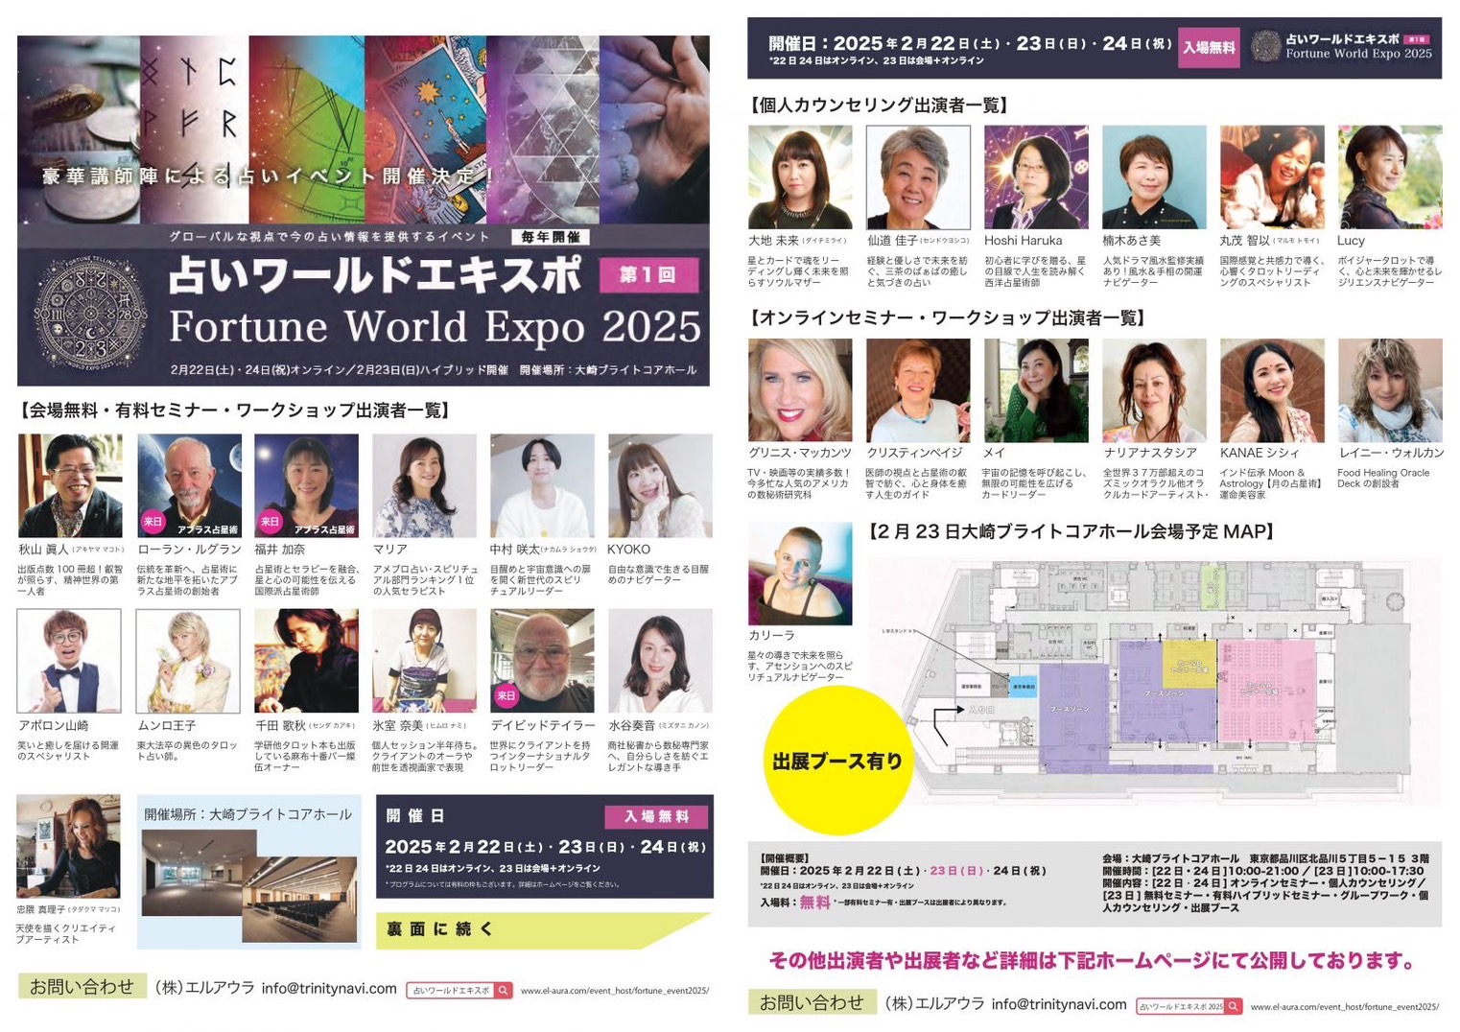Click the heading 【2月23日大崎ブライトコアホール会場予定MAP】
Viewport: 1460px width, 1032px height.
point(1071,531)
